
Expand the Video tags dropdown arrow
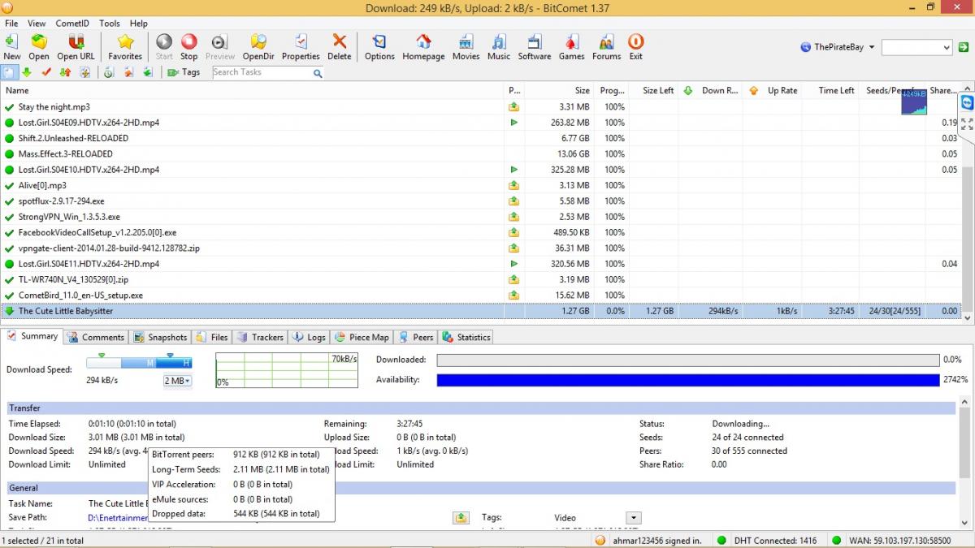[634, 518]
